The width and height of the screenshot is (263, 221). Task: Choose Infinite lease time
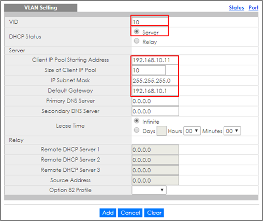(137, 121)
